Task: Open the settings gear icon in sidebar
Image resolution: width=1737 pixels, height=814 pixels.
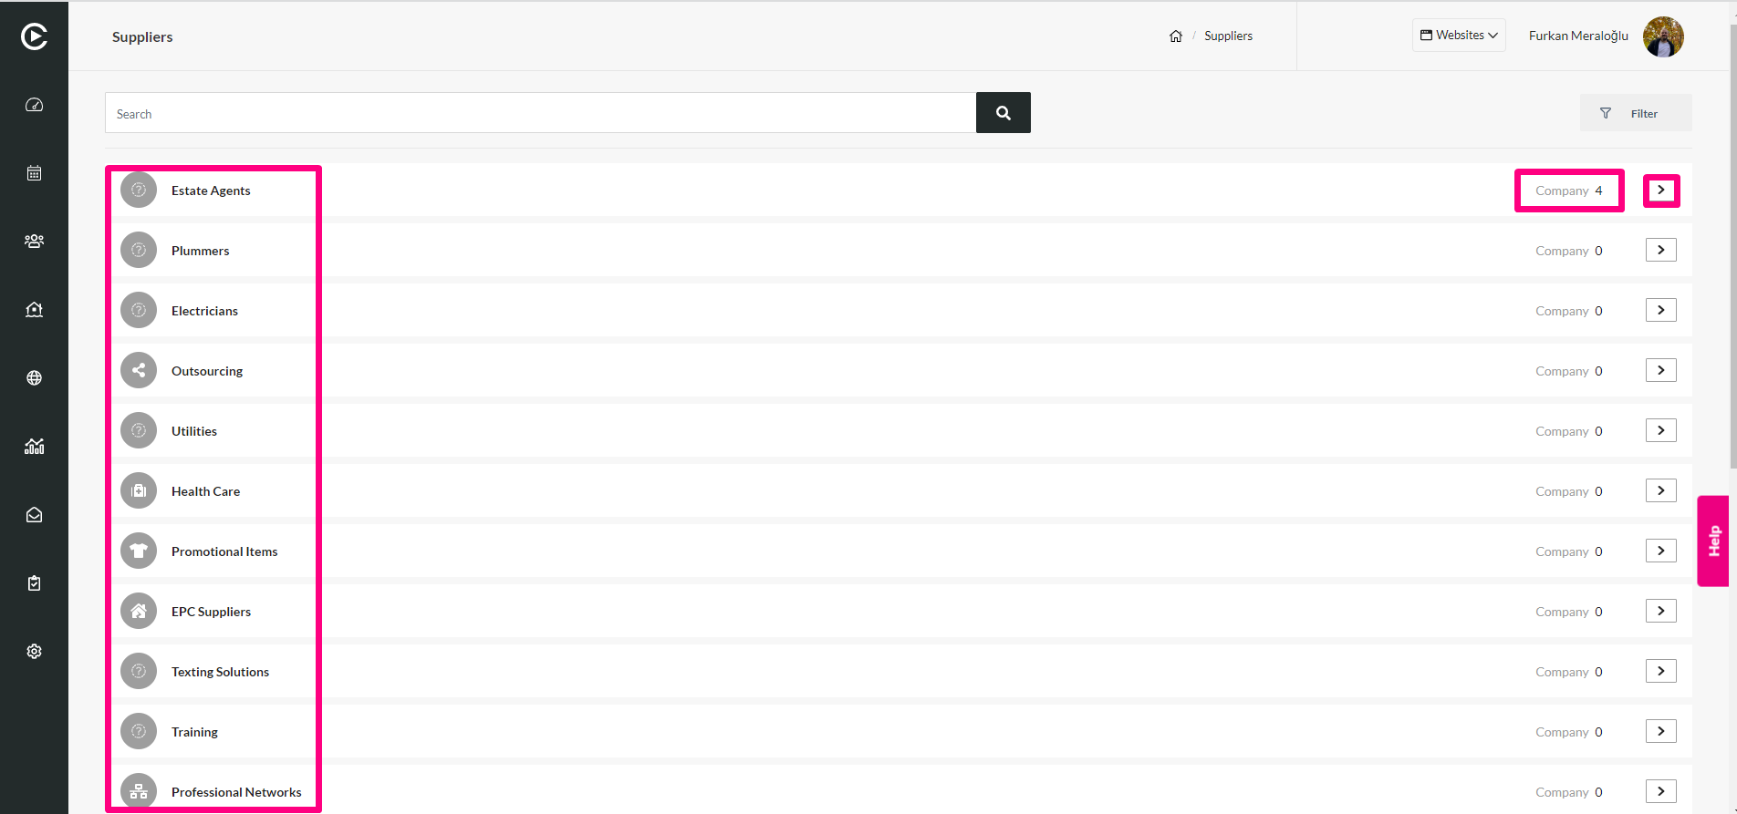Action: click(x=34, y=652)
